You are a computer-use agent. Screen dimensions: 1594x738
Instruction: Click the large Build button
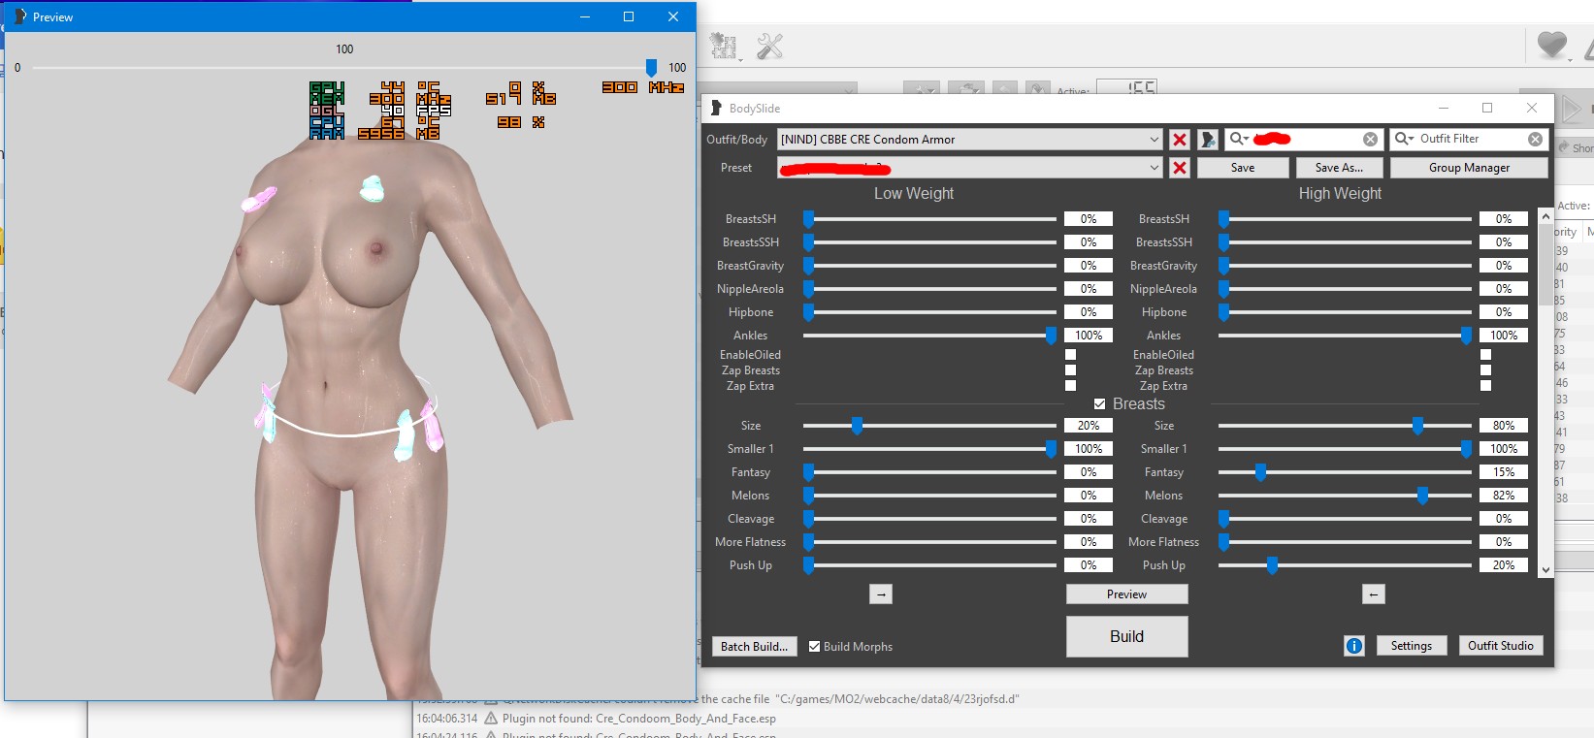[1127, 636]
